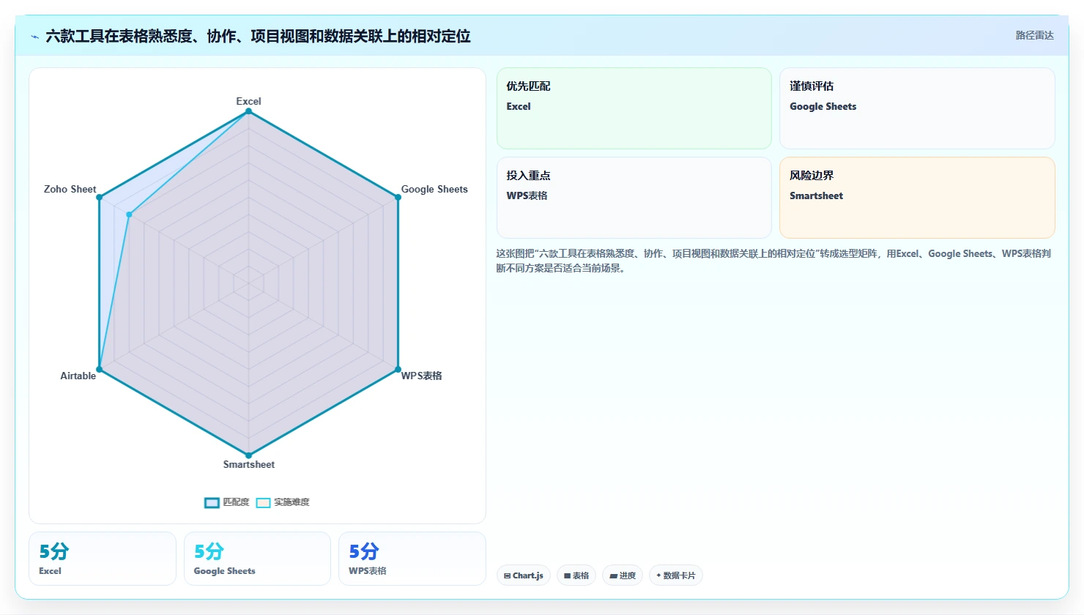1084x615 pixels.
Task: Open the 投入重点 WPS表格 card
Action: click(x=634, y=198)
